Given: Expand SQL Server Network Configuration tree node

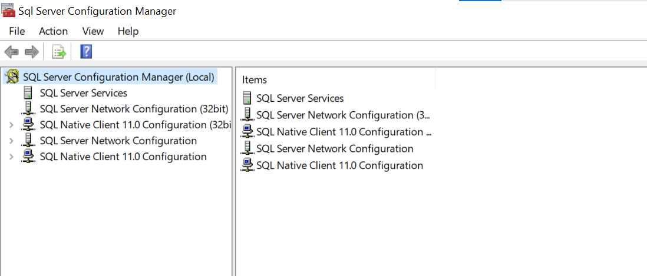Looking at the screenshot, I should (x=11, y=141).
